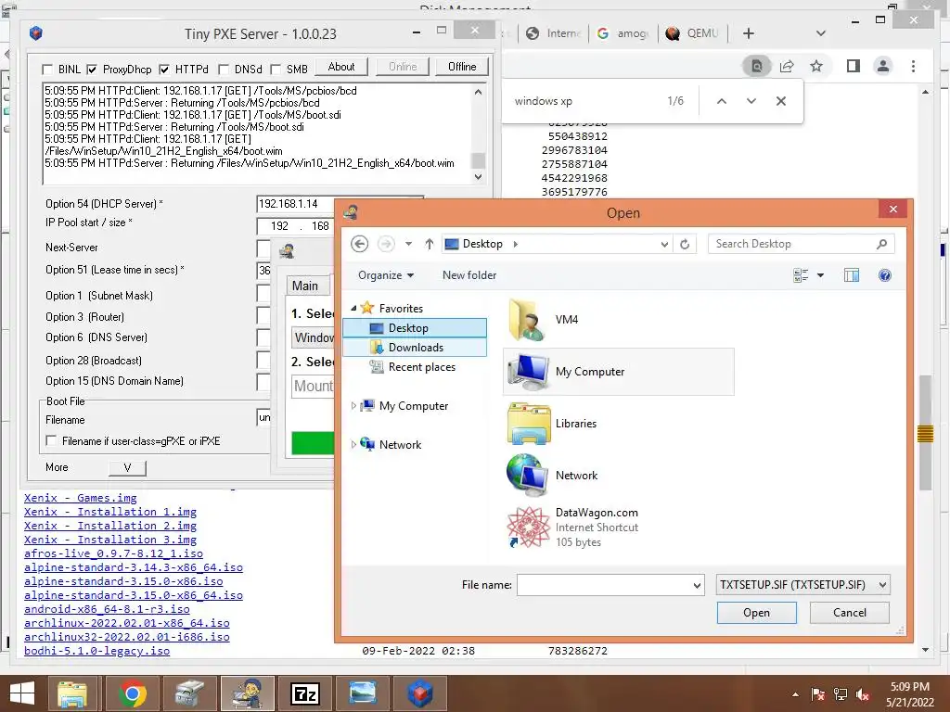Click New folder in the Open dialog
Image resolution: width=950 pixels, height=712 pixels.
pyautogui.click(x=469, y=275)
